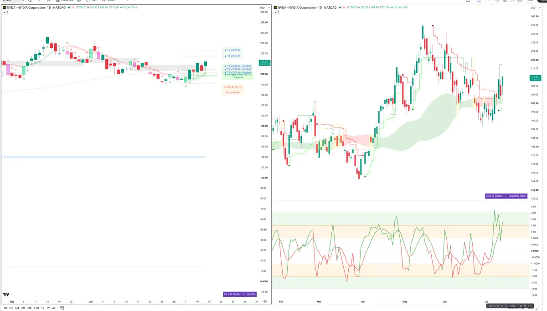Click 'Ocs Ai Trader | Liquidity Chart' purple label
The image size is (547, 311).
click(506, 196)
